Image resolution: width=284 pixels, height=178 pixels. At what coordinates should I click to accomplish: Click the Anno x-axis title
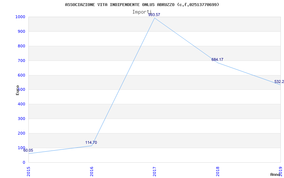click(275, 174)
